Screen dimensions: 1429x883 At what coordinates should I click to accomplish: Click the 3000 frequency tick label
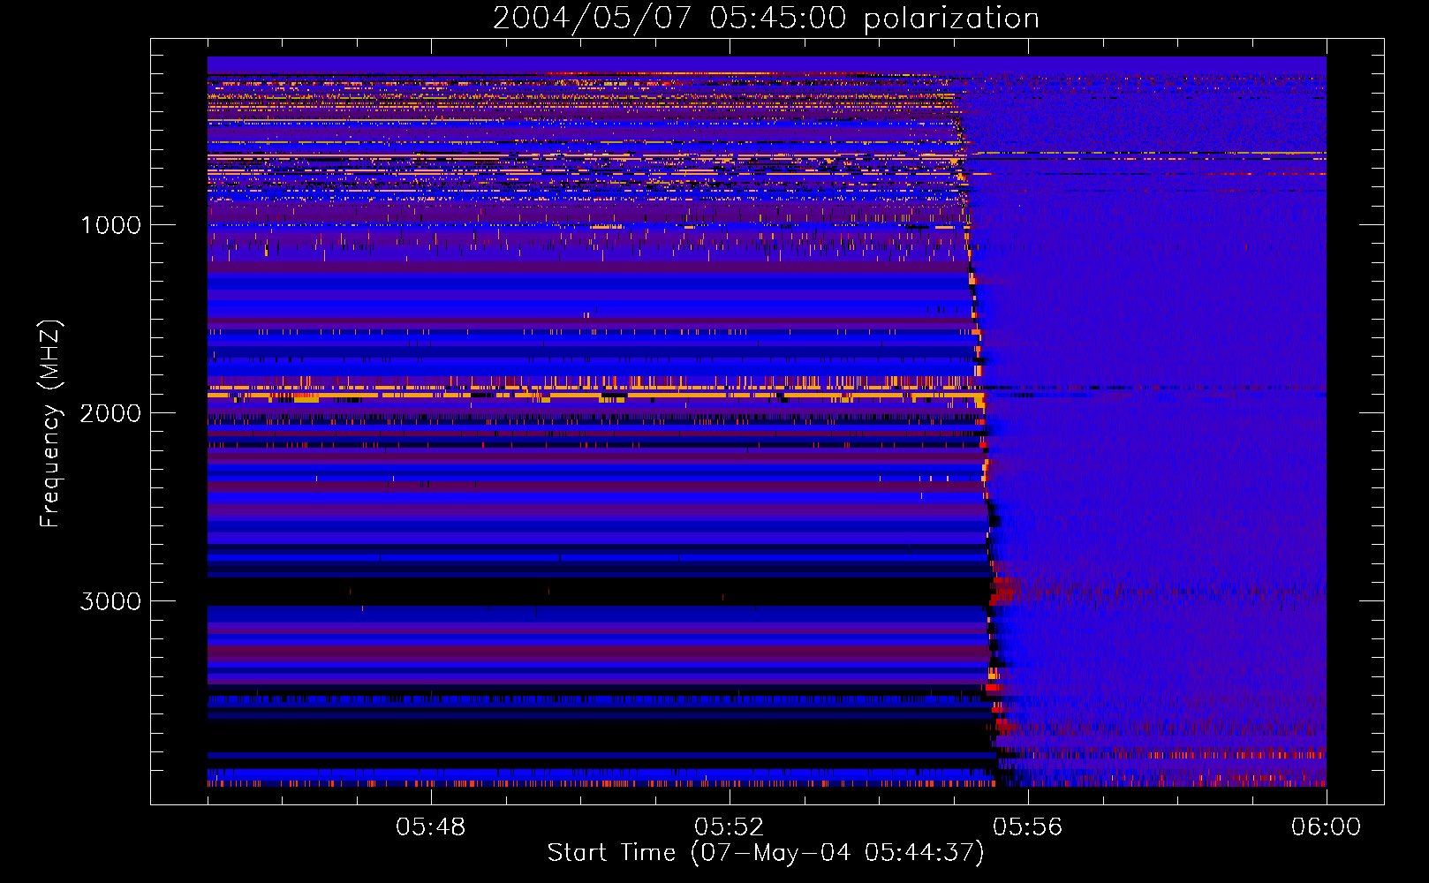coord(110,601)
